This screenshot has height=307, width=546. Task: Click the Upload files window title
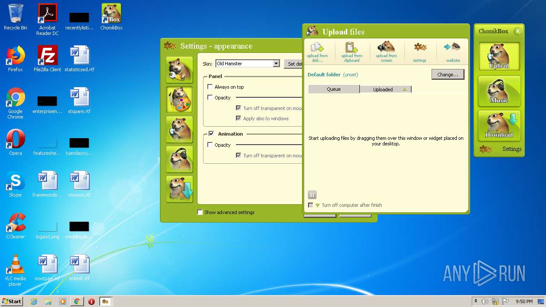pos(343,32)
